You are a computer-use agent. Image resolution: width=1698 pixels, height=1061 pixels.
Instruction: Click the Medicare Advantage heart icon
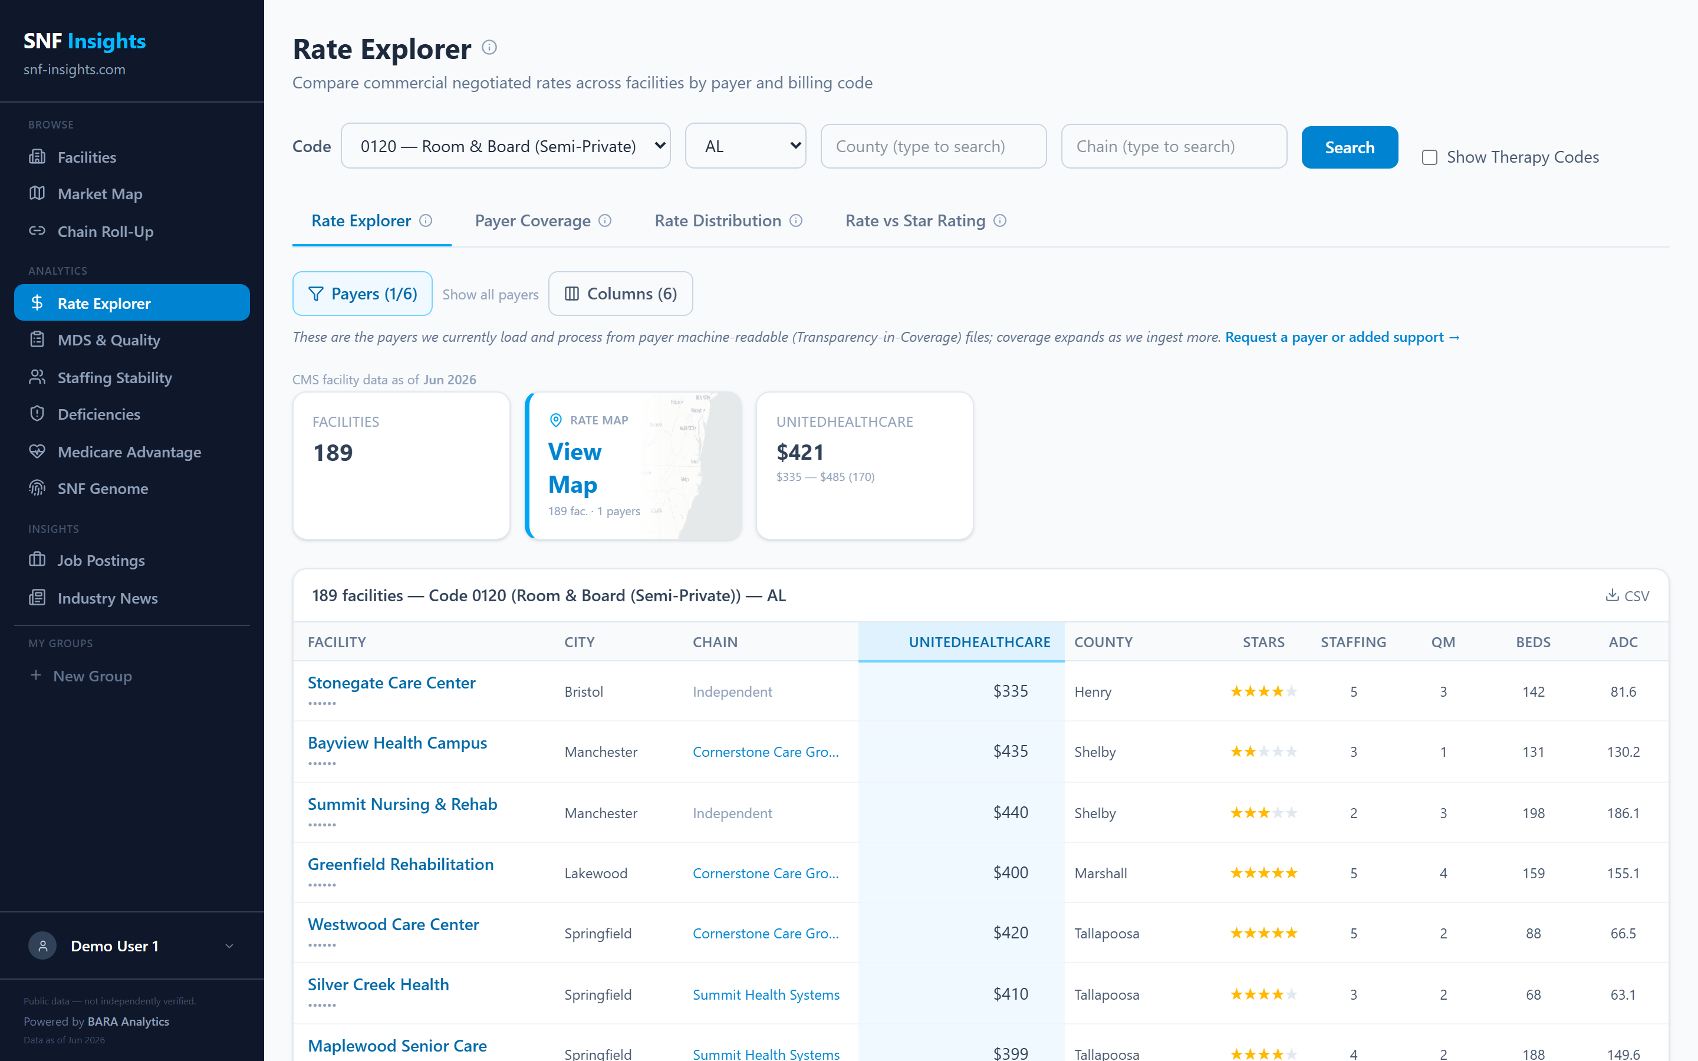[x=37, y=451]
